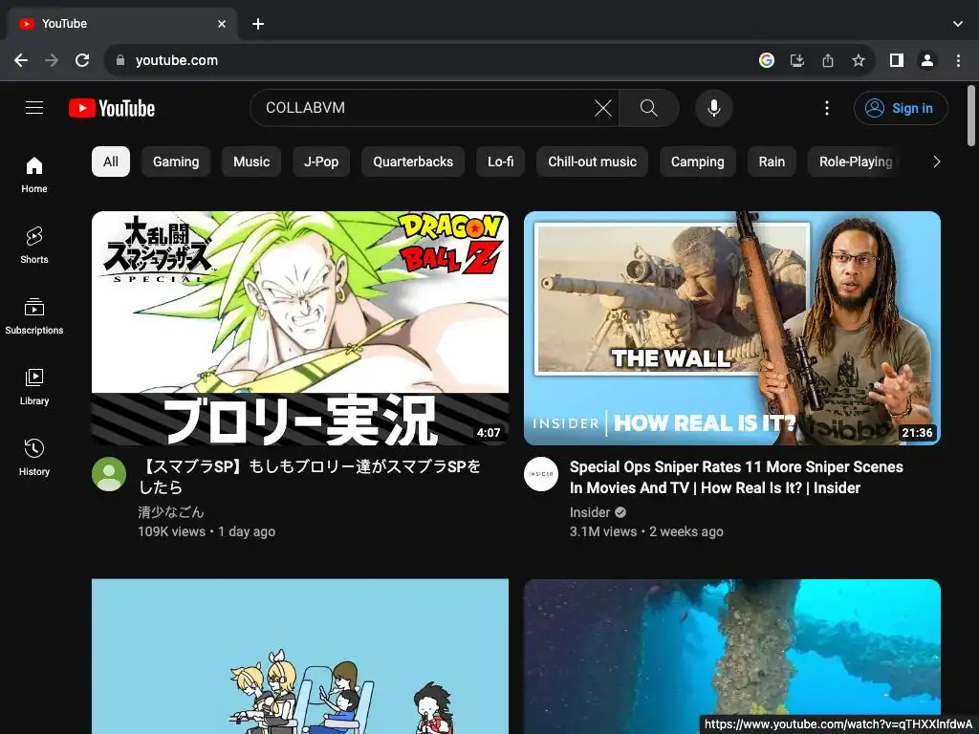Select the Music filter chip

251,162
